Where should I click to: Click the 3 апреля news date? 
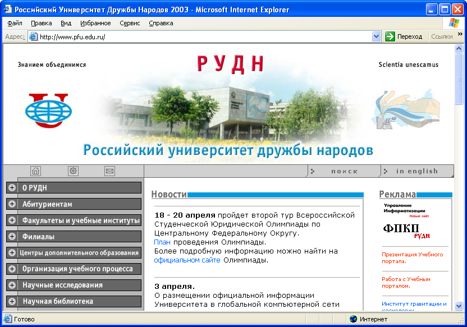click(175, 287)
